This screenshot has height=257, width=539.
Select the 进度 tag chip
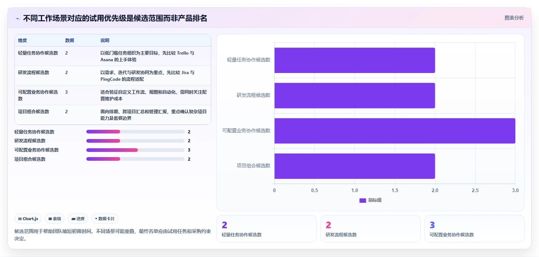(78, 219)
